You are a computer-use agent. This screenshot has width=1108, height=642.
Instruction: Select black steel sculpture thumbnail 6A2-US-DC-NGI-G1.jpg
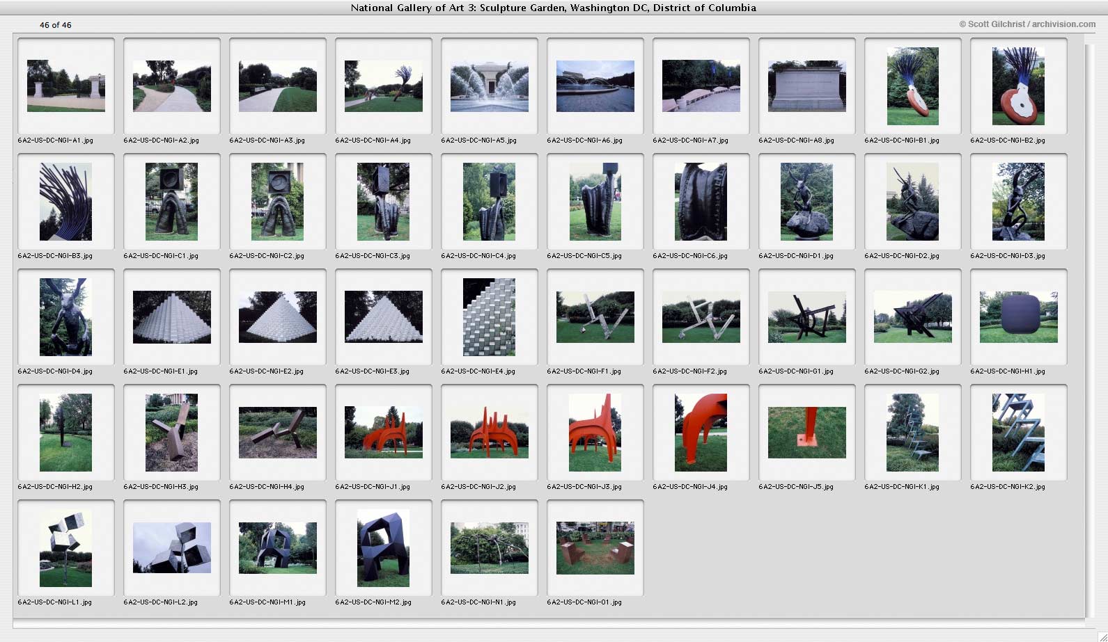click(807, 317)
